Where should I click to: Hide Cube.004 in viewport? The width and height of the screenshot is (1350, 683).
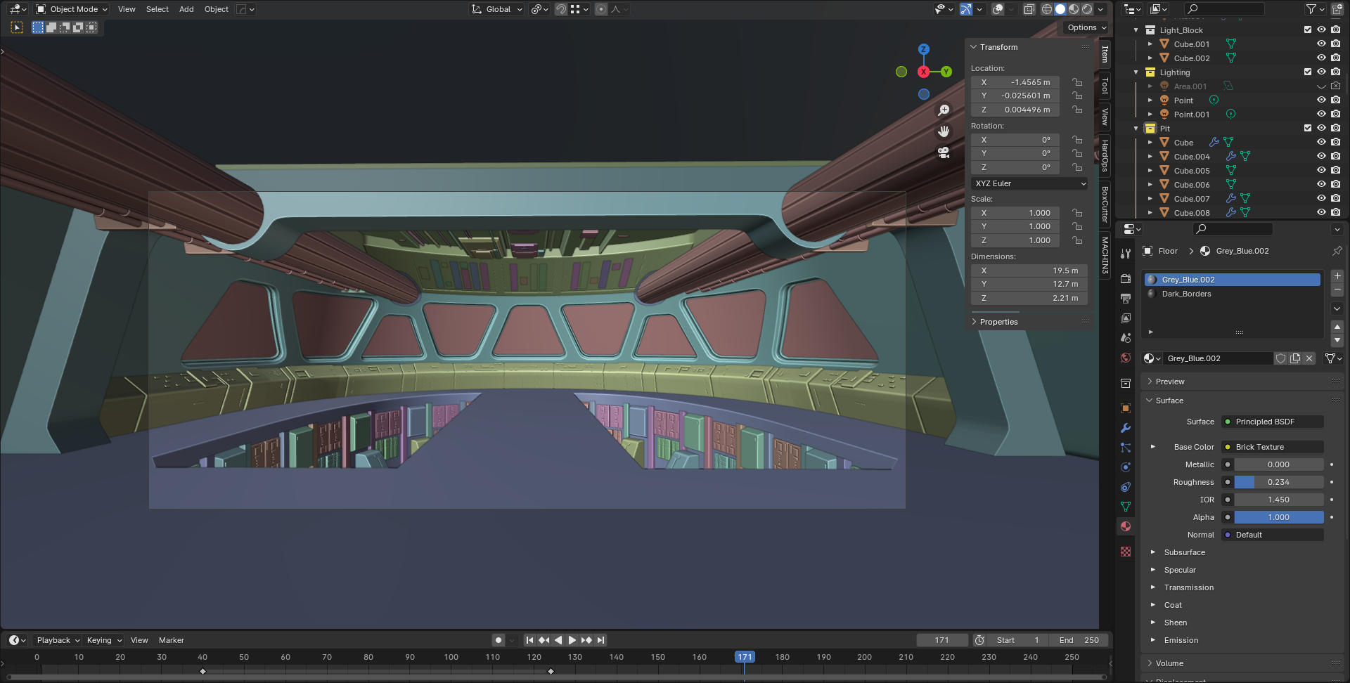[1322, 157]
